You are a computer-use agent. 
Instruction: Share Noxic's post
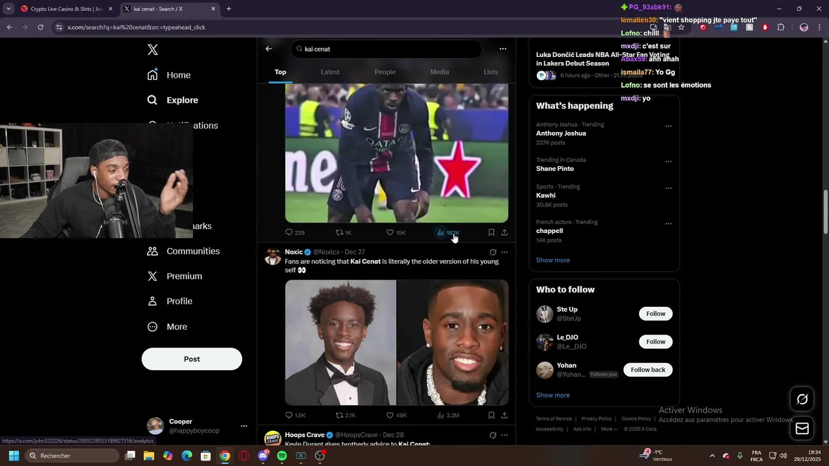point(505,416)
